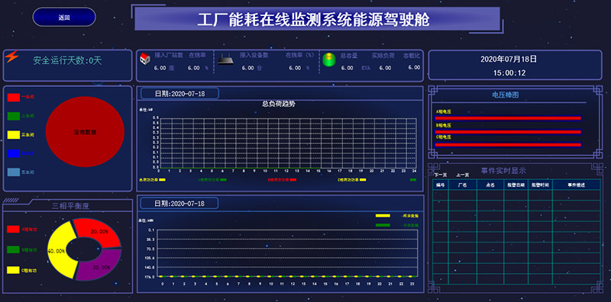Open the date field above the kWh chart
611x302 pixels.
pyautogui.click(x=179, y=204)
